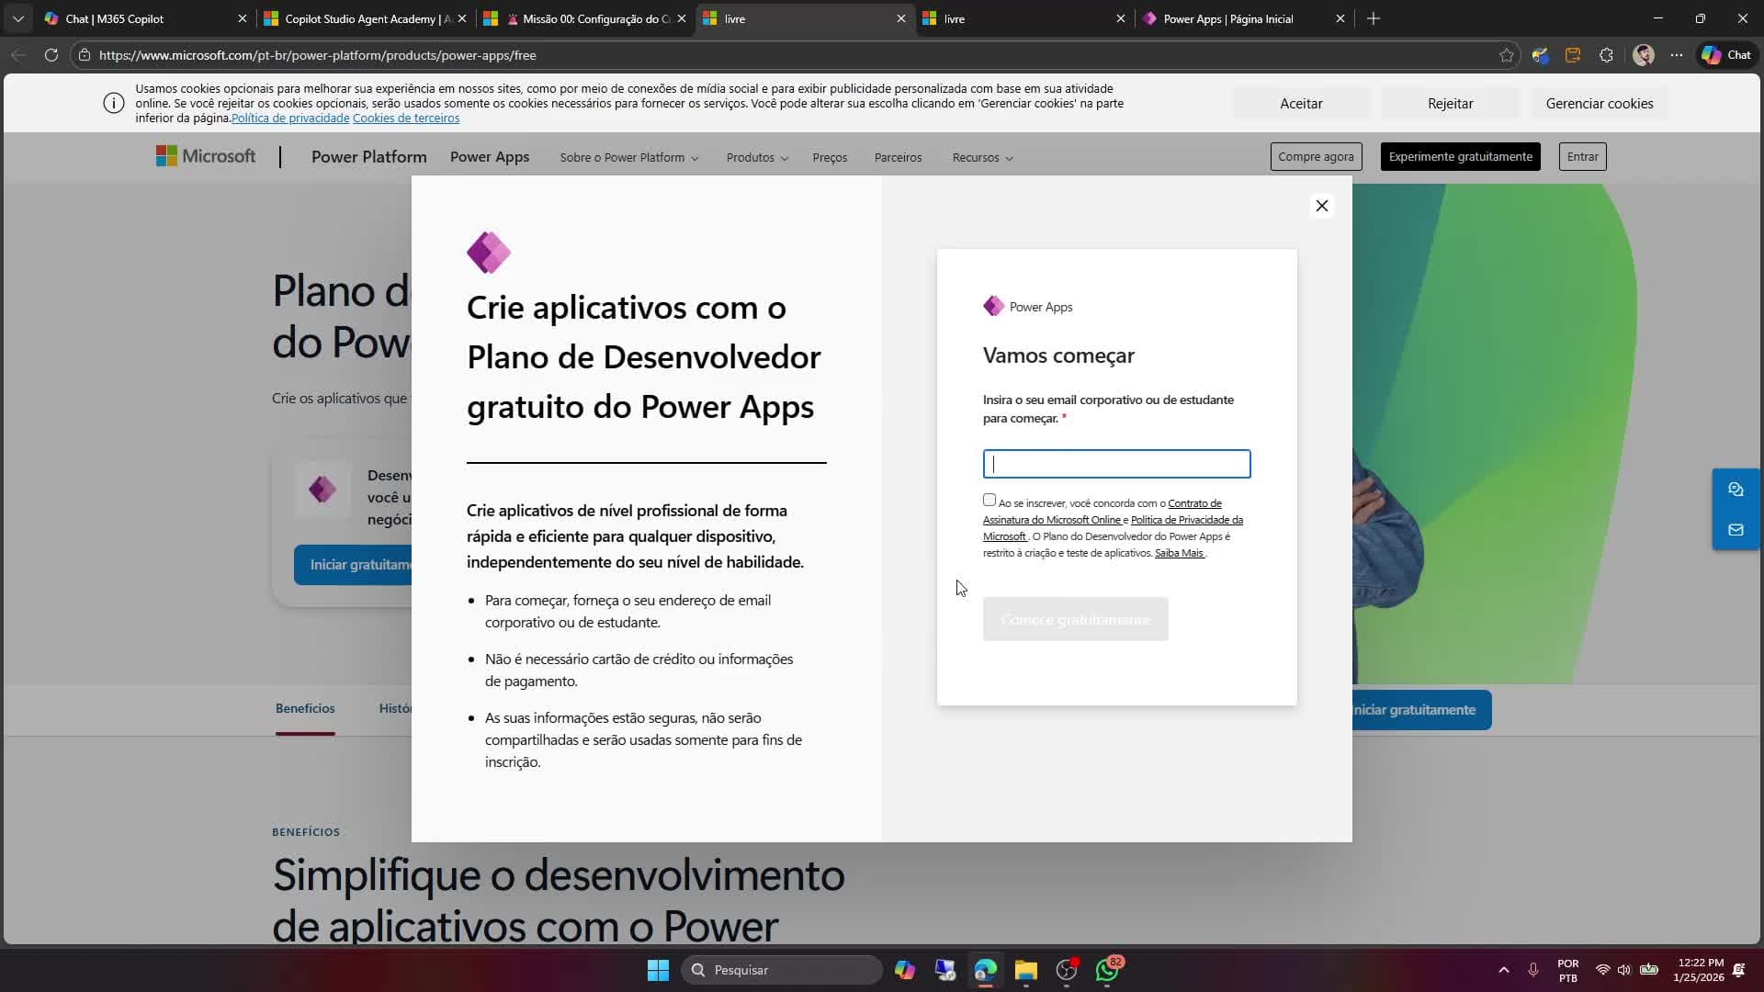Open the Política de privacidade link
Image resolution: width=1764 pixels, height=992 pixels.
288,118
